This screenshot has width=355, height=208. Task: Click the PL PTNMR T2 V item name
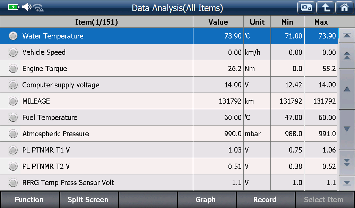(46, 166)
